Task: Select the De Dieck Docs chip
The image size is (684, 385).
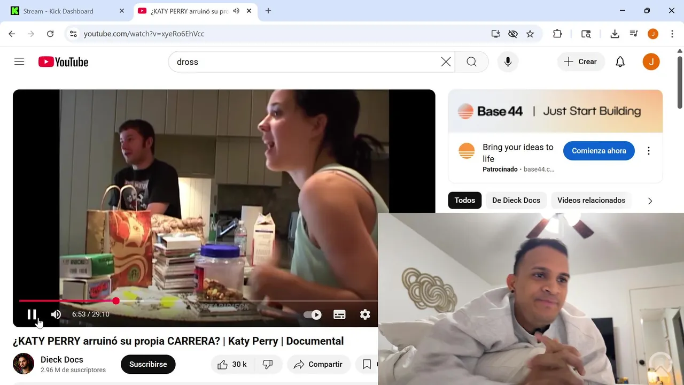Action: (516, 201)
